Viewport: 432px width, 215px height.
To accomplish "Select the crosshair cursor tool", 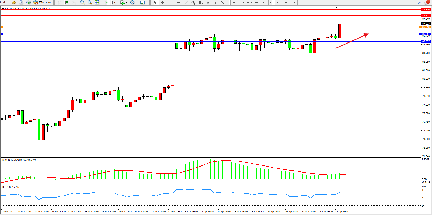I will click(162, 2).
